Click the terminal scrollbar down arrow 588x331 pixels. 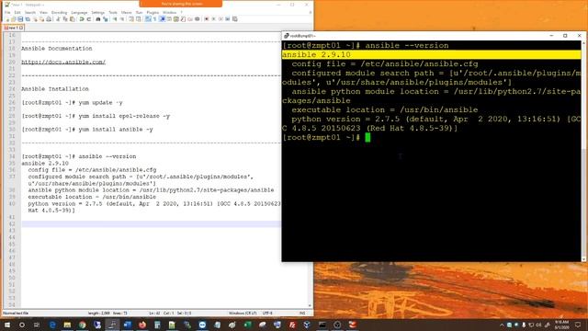(584, 259)
